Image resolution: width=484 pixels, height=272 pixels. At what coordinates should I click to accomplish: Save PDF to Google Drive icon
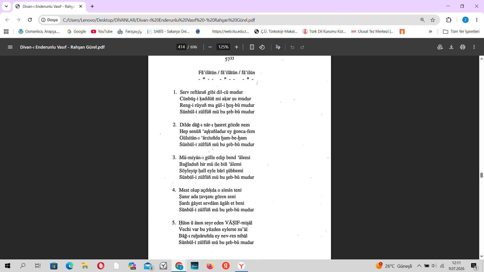click(440, 47)
